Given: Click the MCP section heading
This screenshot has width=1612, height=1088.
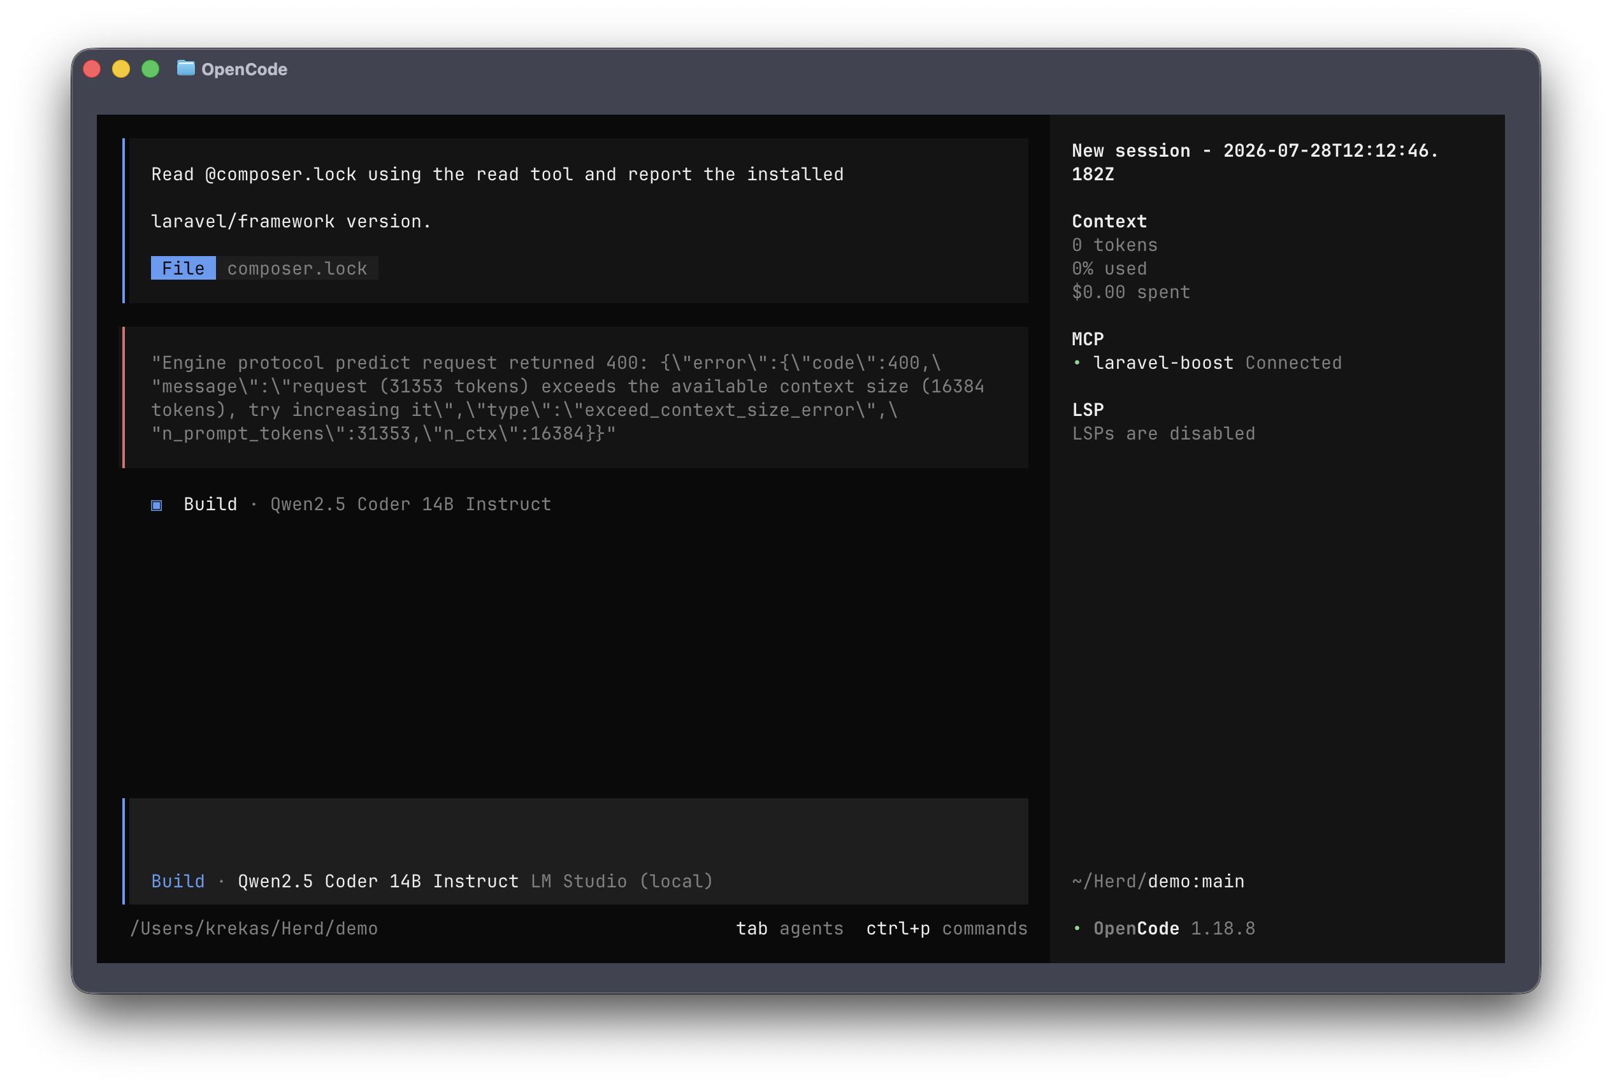Looking at the screenshot, I should point(1088,339).
